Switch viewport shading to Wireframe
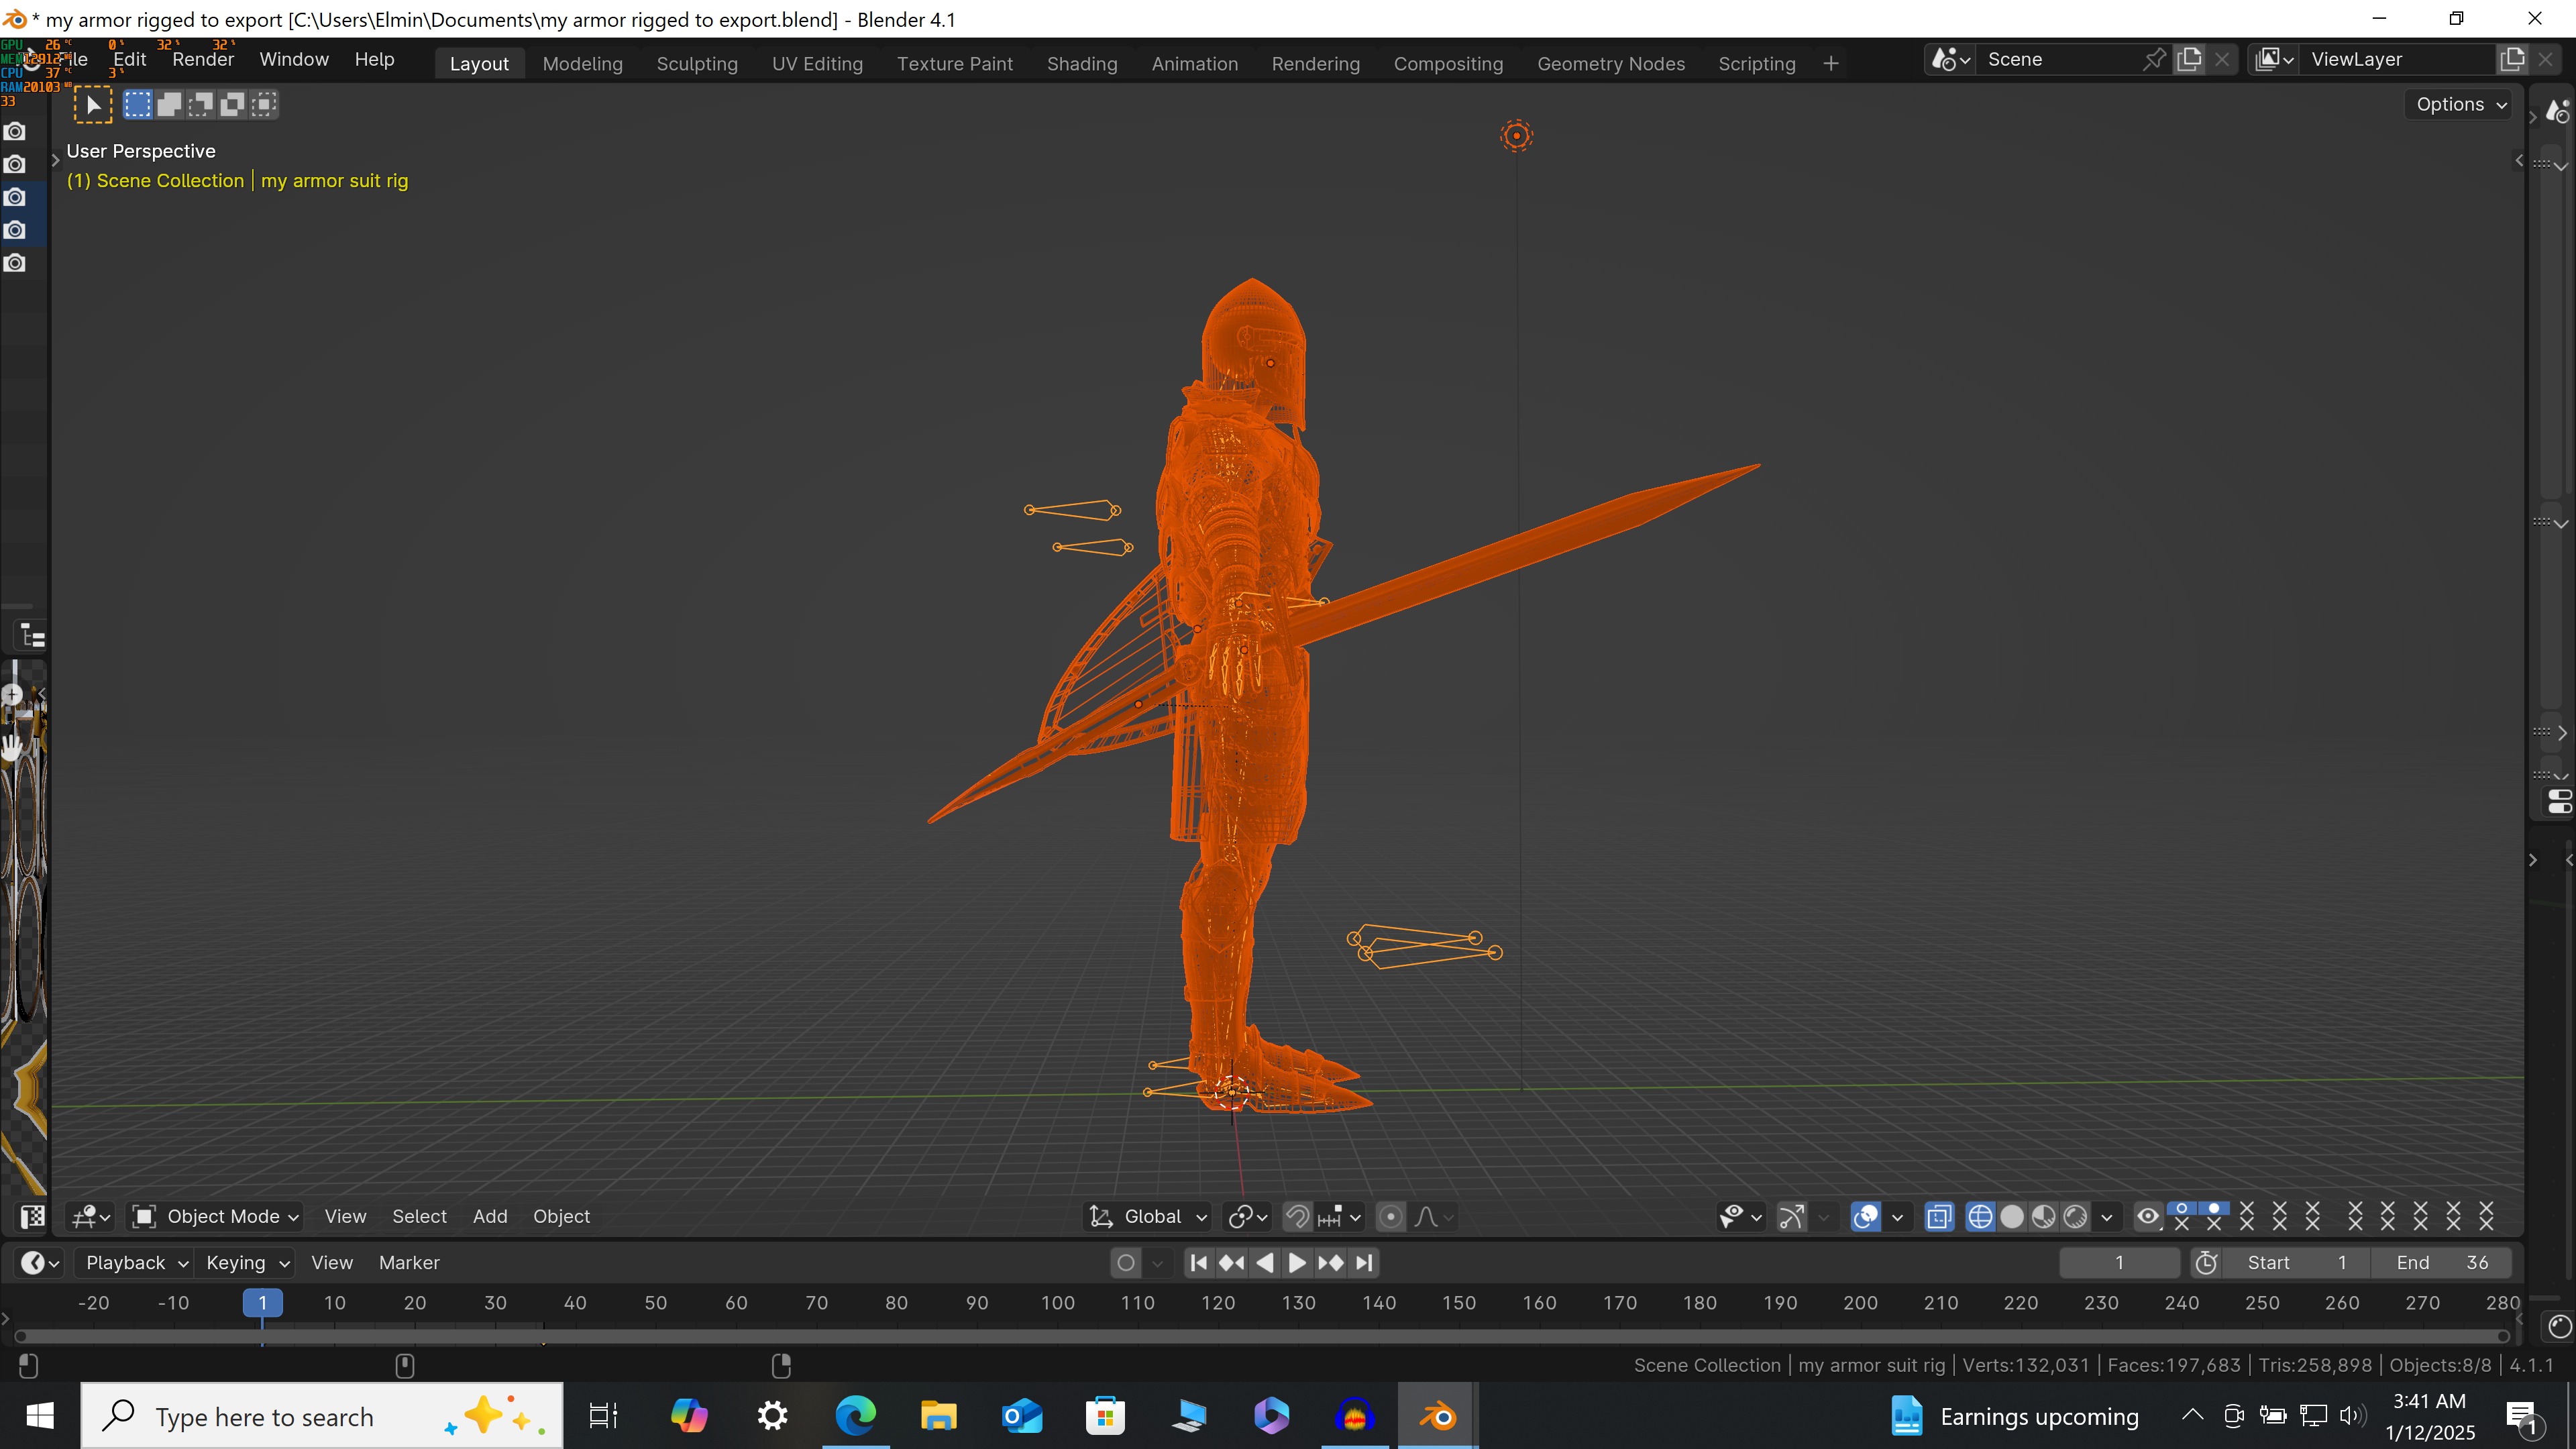 [1980, 1216]
